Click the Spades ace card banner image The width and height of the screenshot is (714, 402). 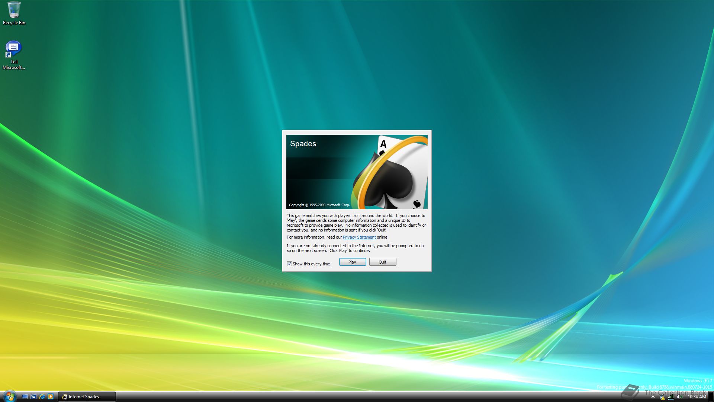pos(357,172)
